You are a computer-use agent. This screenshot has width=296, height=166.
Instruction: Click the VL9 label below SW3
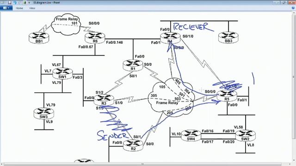(x=49, y=122)
